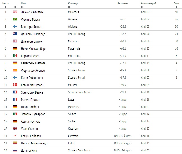
Task: Open driver Льюис Хэмилтон
Action: (32, 12)
